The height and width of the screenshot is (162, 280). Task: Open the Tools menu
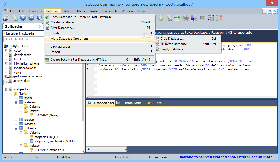coord(93,11)
